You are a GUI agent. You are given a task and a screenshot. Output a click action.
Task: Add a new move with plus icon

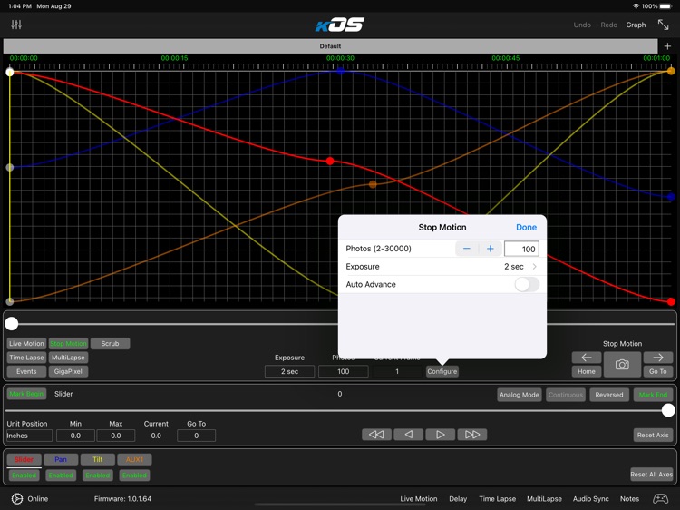click(x=667, y=46)
